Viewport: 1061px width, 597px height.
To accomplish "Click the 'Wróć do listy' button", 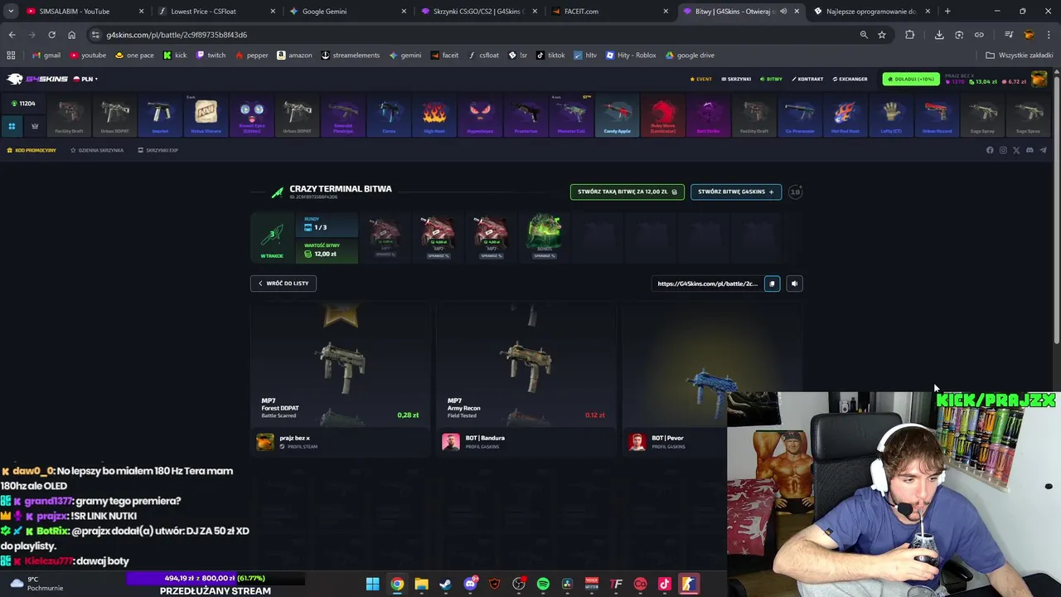I will 283,284.
